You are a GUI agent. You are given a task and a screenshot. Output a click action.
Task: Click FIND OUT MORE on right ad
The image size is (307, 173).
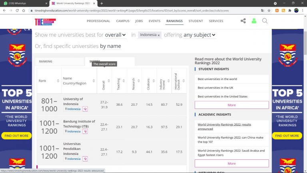pyautogui.click(x=287, y=136)
